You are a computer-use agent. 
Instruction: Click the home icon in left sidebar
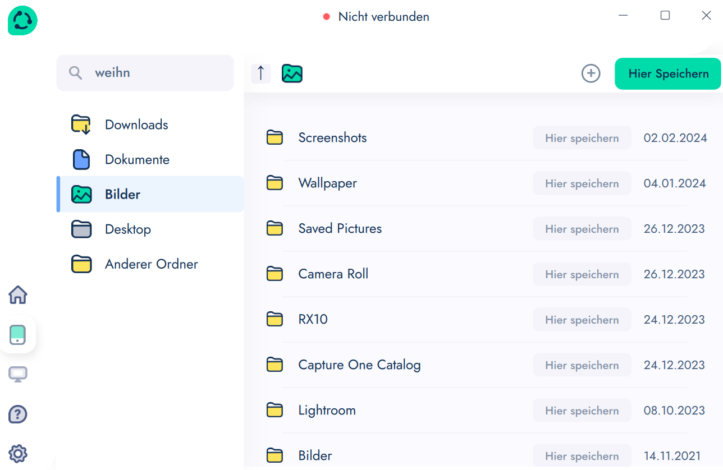coord(18,294)
